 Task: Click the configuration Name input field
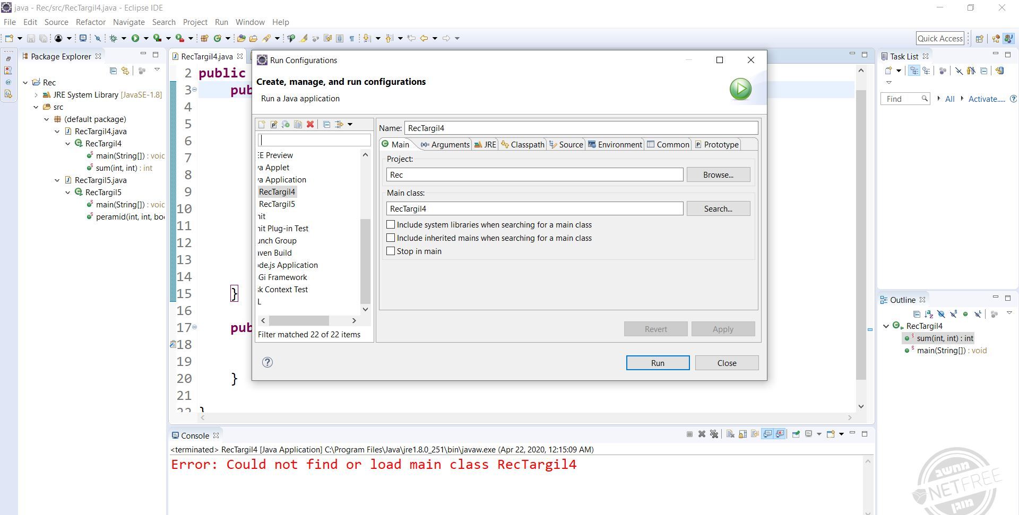click(581, 128)
